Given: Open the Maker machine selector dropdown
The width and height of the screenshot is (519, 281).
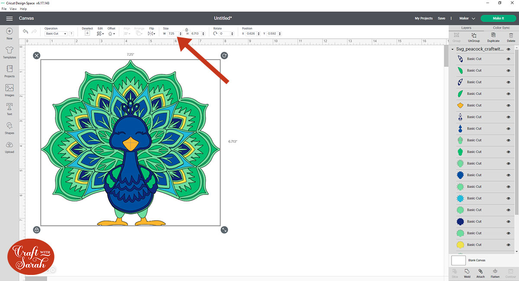Looking at the screenshot, I should [466, 18].
